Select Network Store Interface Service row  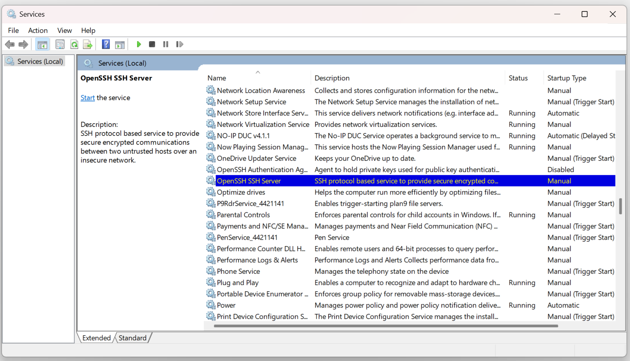(411, 113)
